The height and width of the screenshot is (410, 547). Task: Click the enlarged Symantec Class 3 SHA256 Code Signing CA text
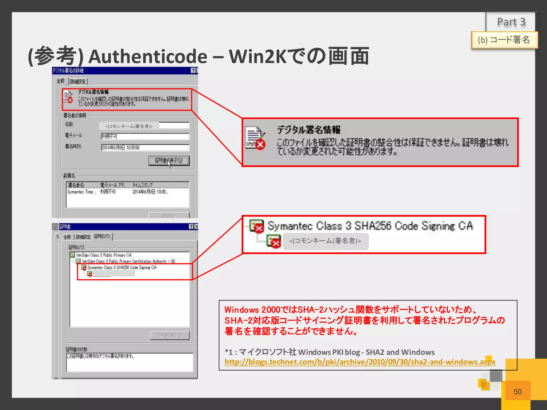tap(370, 226)
